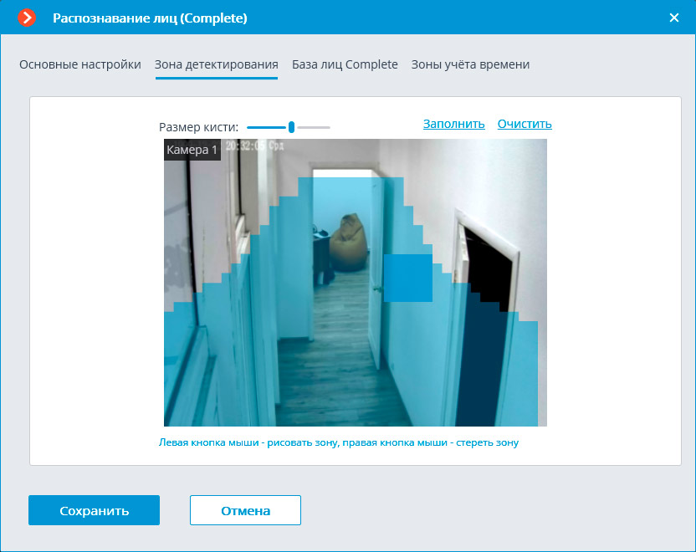Viewport: 696px width, 552px height.
Task: Click the timestamp overlay on camera image
Action: (x=256, y=146)
